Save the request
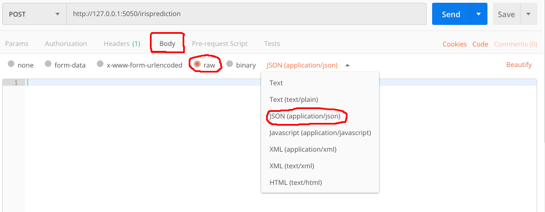The width and height of the screenshot is (545, 212). tap(506, 14)
